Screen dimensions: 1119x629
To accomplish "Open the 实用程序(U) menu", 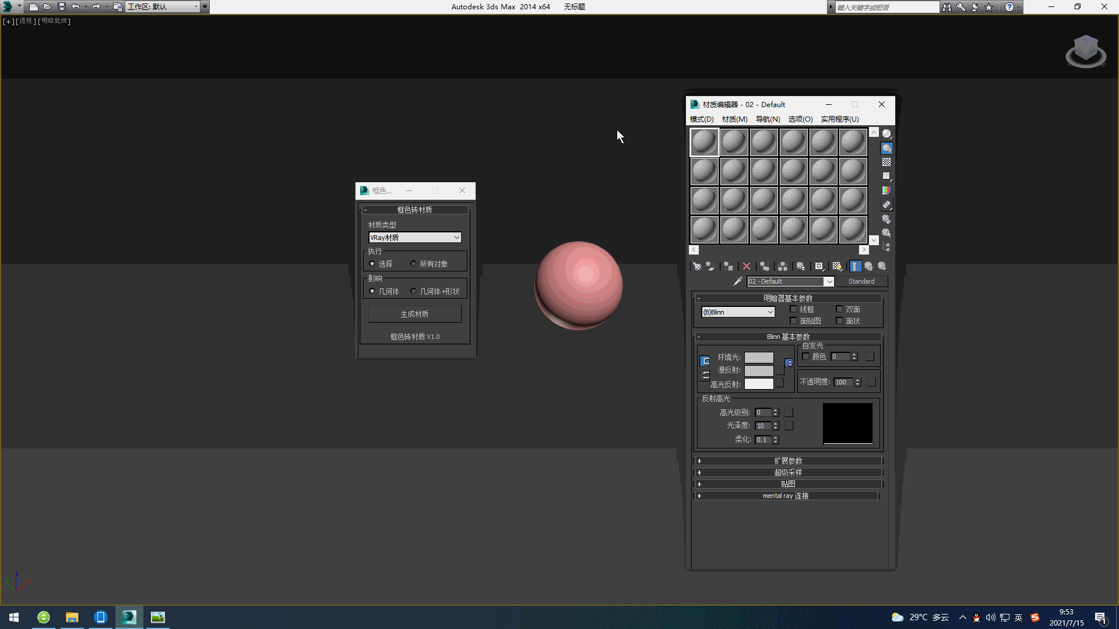I will pyautogui.click(x=839, y=119).
